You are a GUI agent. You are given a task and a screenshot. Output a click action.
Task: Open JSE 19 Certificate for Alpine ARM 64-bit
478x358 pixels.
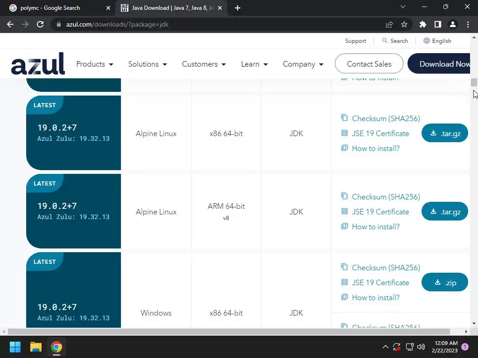pos(380,212)
